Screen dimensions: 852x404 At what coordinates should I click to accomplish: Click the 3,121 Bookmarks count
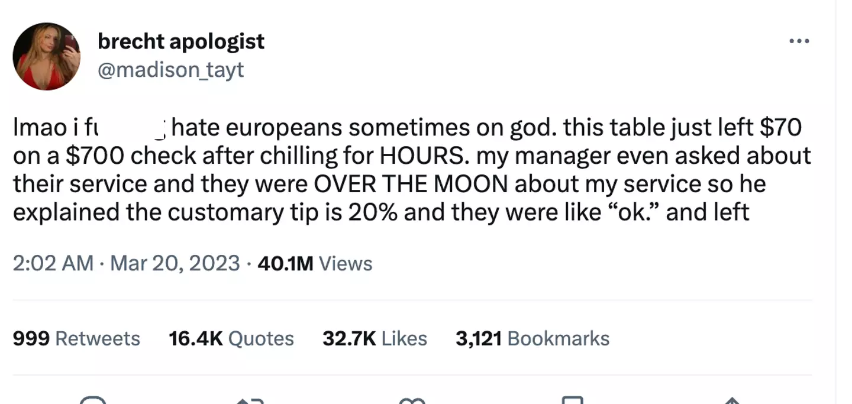[x=532, y=338]
